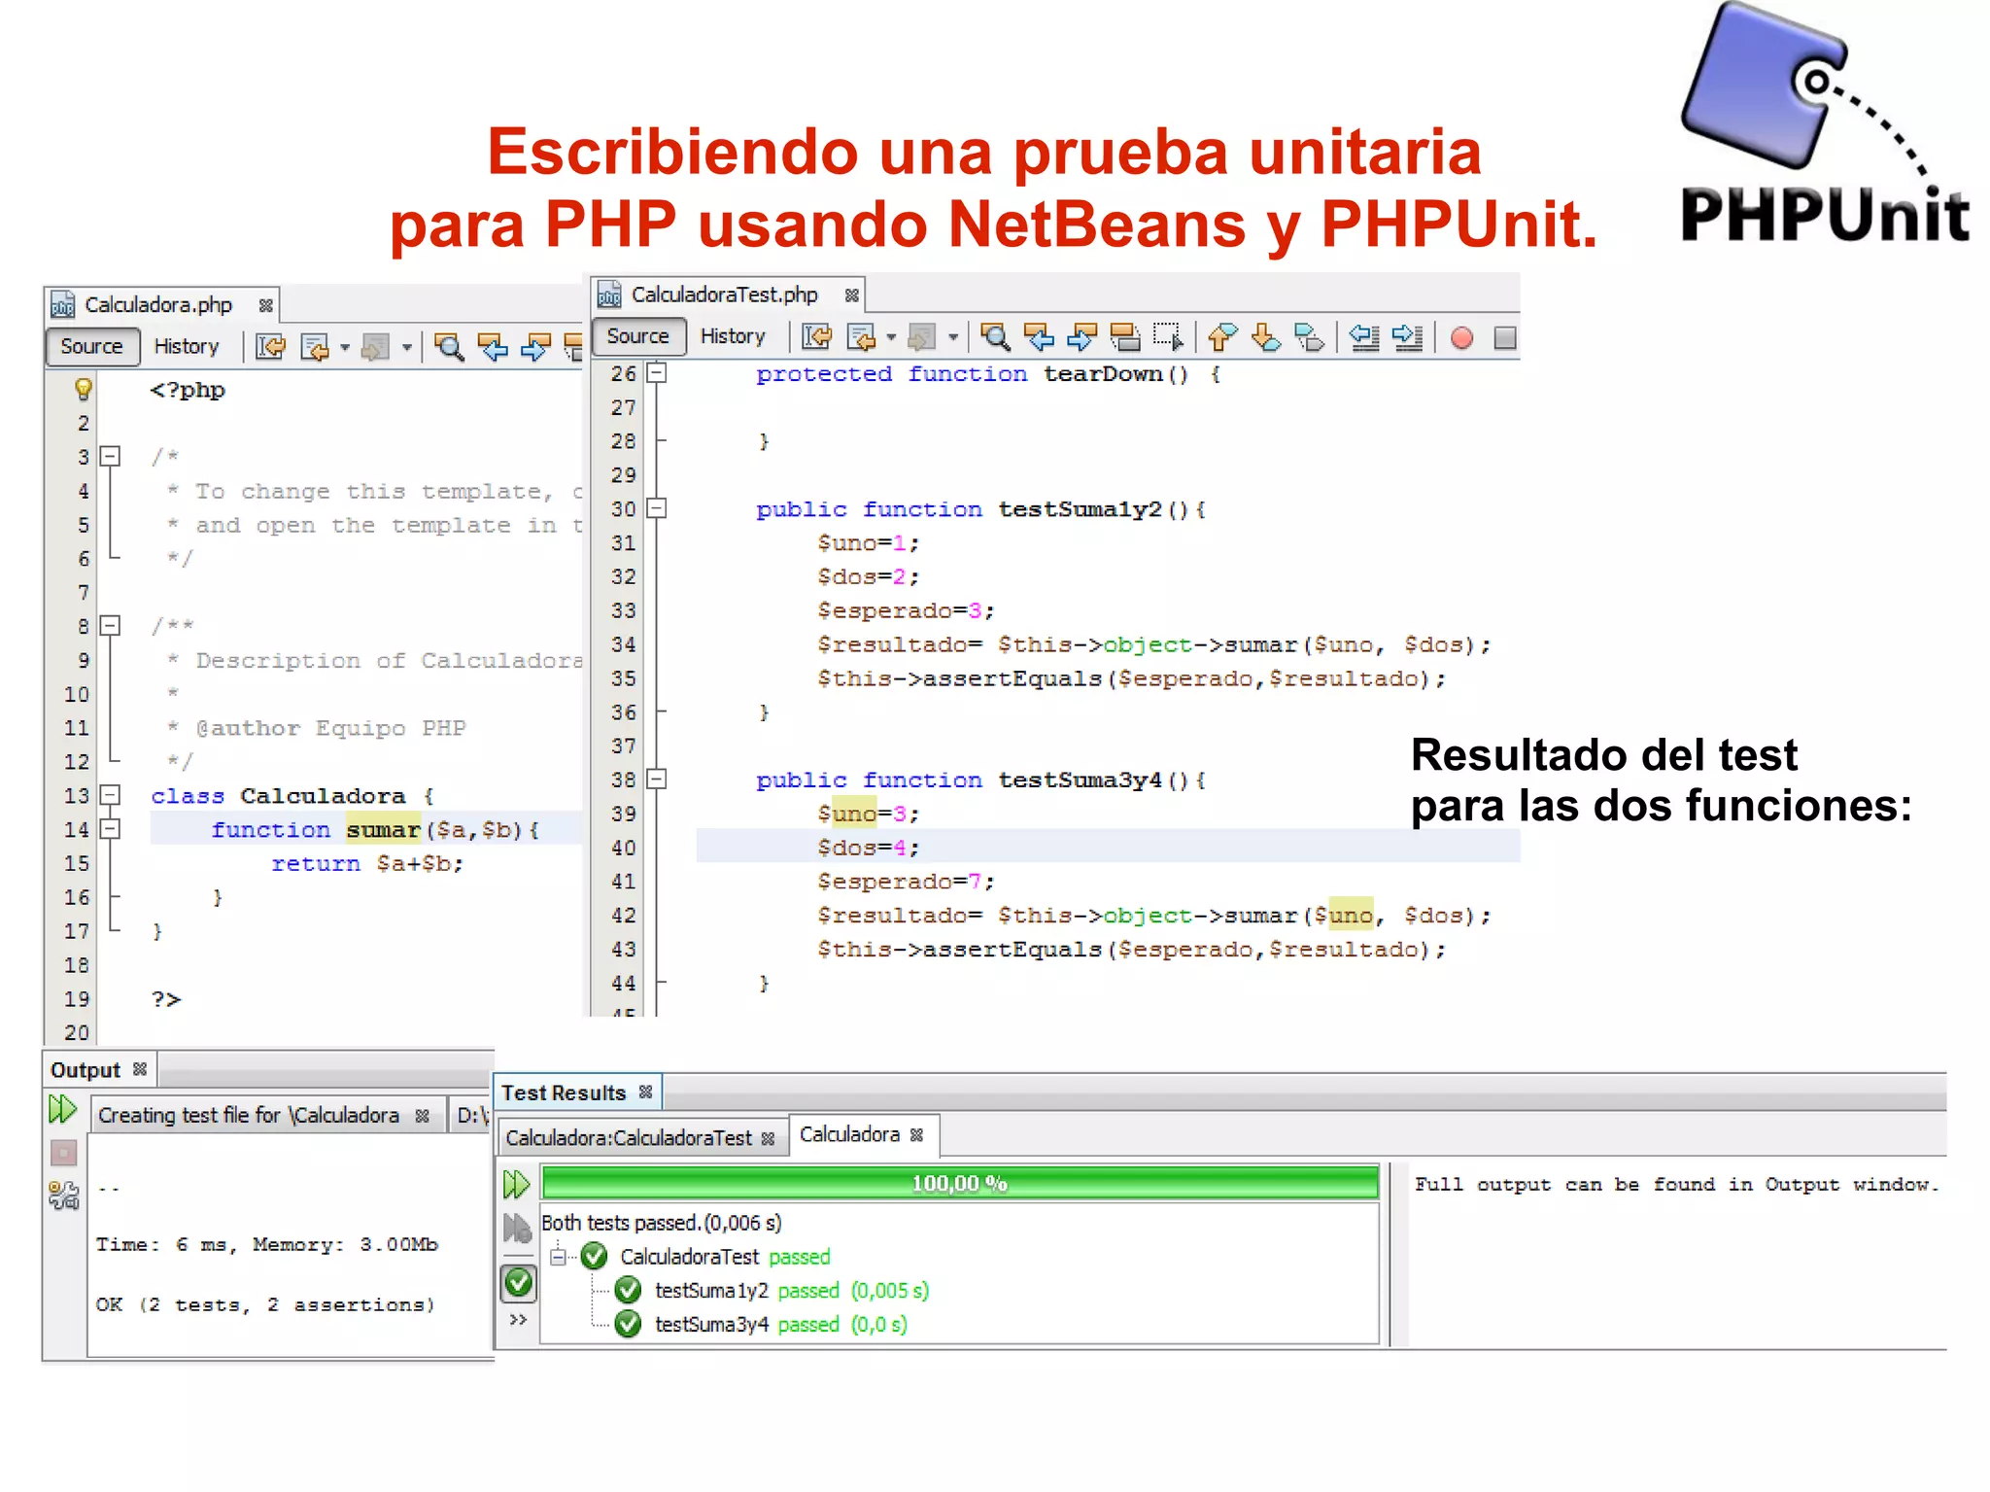Click Re-run green arrows in Output panel
Image resolution: width=1990 pixels, height=1492 pixels.
coord(63,1108)
